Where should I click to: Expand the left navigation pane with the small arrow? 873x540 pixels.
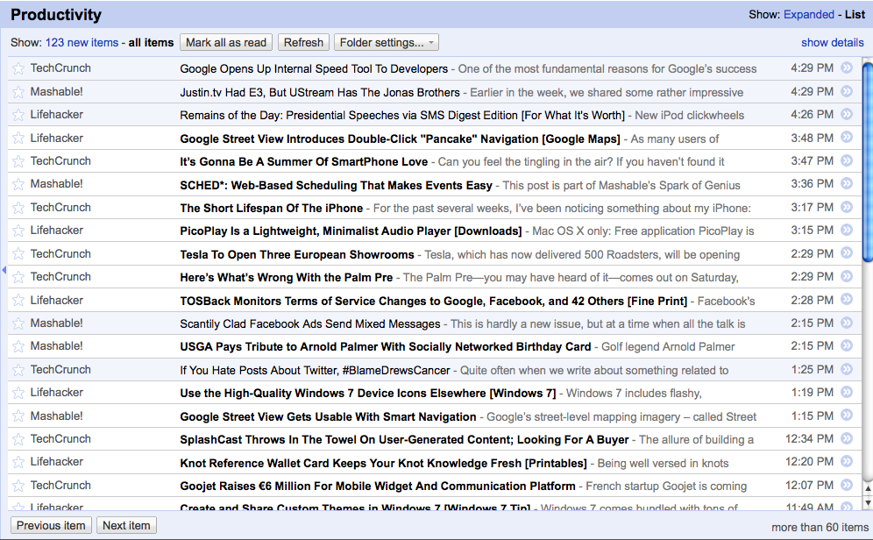point(4,271)
